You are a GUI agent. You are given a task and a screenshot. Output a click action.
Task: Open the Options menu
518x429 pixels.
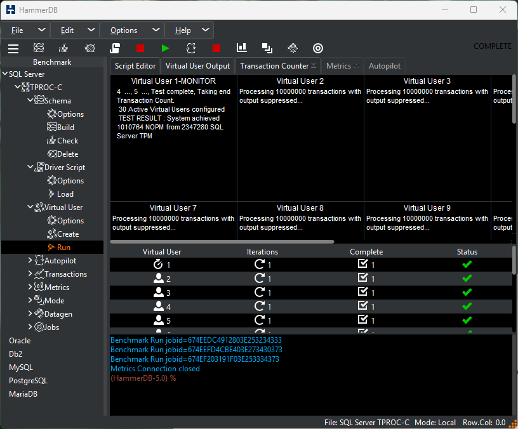124,30
